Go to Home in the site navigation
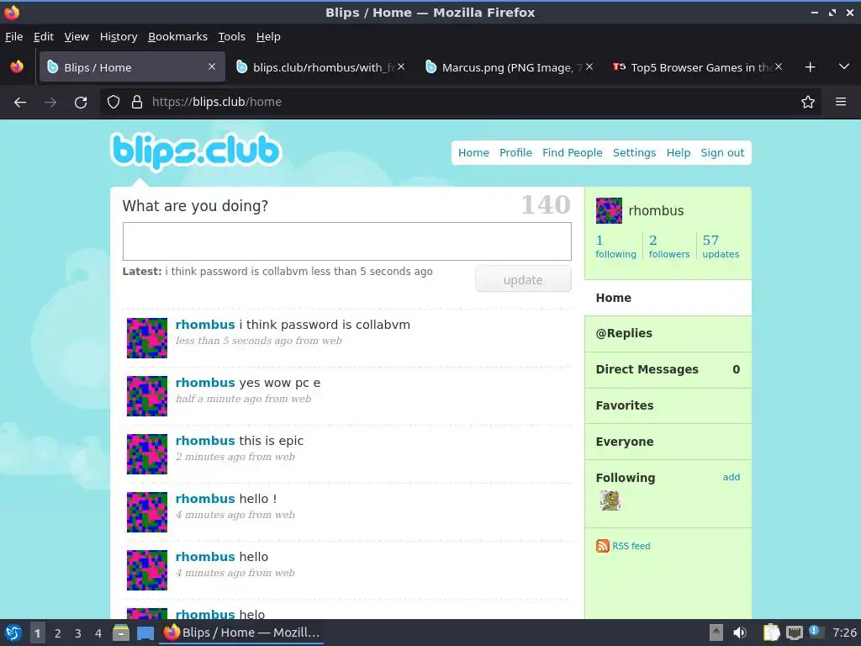This screenshot has height=646, width=861. tap(473, 153)
